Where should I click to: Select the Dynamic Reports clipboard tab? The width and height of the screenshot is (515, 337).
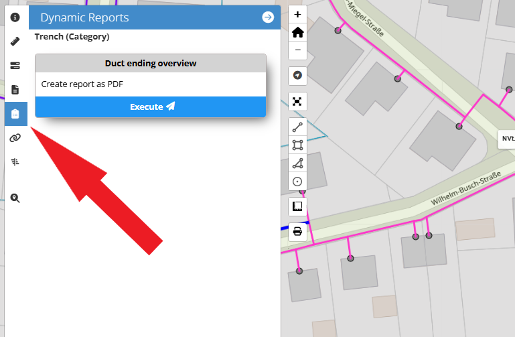15,114
